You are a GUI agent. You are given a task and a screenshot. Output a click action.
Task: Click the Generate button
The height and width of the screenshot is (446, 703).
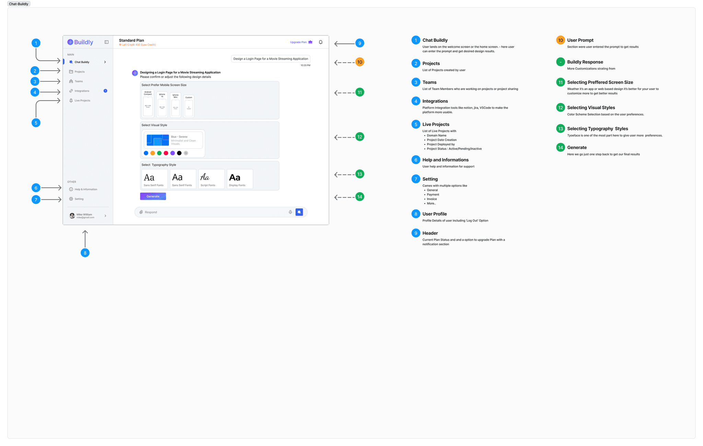coord(153,196)
